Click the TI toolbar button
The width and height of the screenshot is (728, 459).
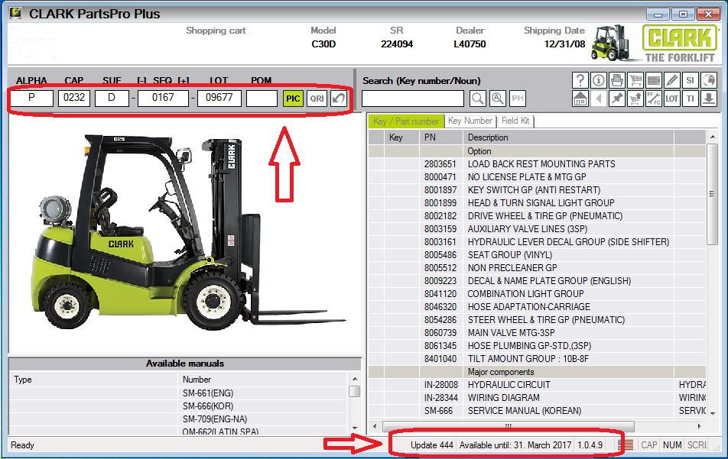[x=691, y=99]
